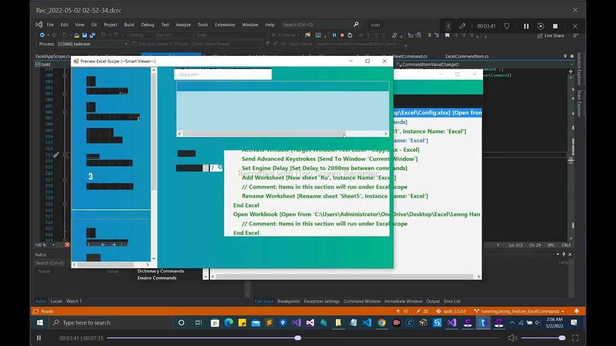Stop the recording with the square button
The height and width of the screenshot is (346, 616).
555,26
